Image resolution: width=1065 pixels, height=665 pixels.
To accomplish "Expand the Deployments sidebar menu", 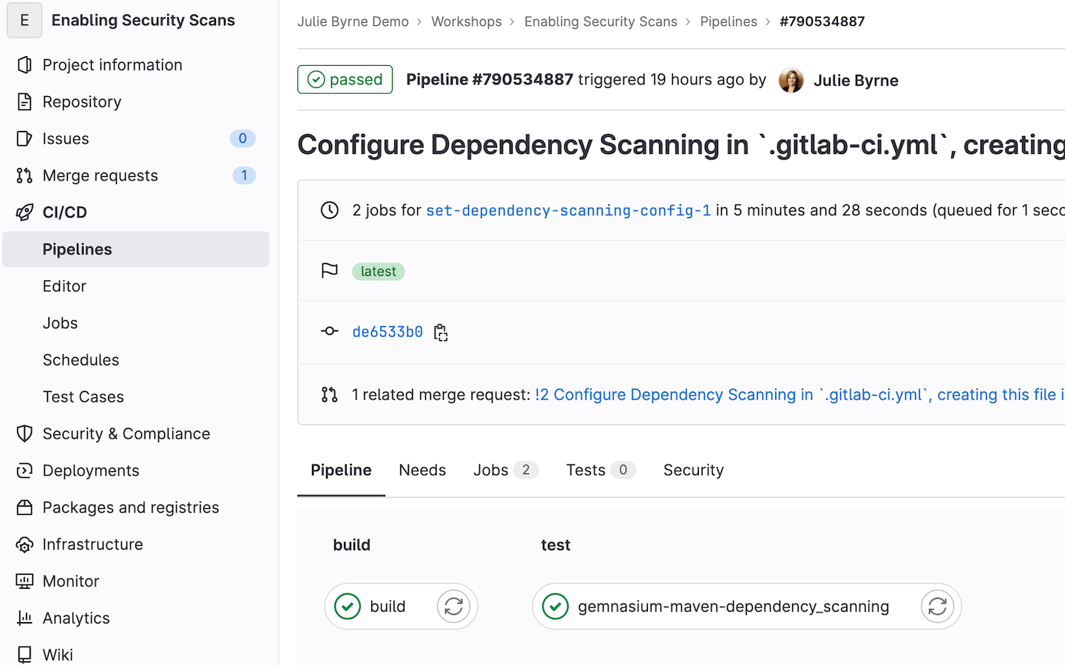I will [x=91, y=471].
